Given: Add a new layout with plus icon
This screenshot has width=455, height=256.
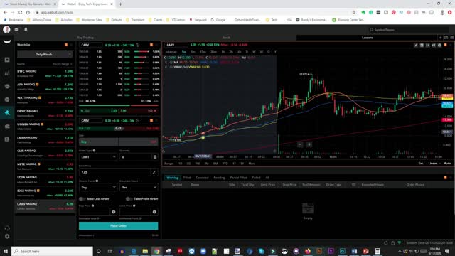Looking at the screenshot, I should click(x=440, y=38).
